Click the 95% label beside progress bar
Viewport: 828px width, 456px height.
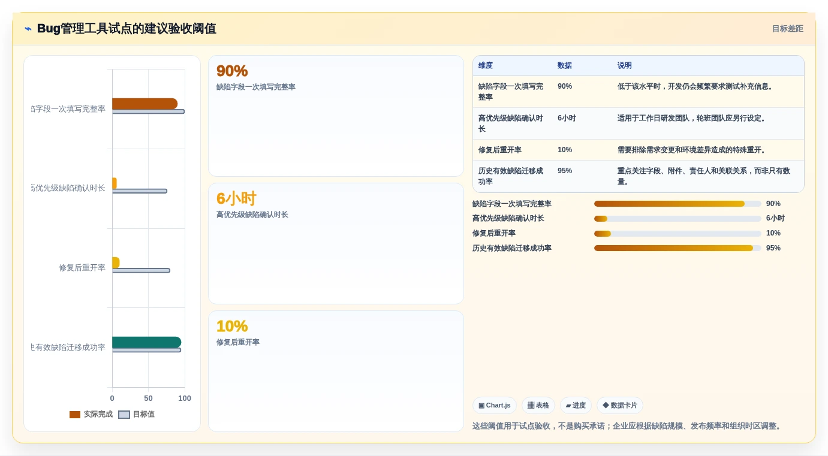click(773, 248)
